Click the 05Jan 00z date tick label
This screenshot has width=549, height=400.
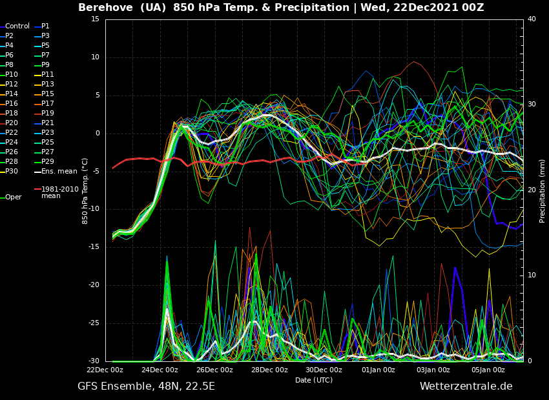click(488, 370)
